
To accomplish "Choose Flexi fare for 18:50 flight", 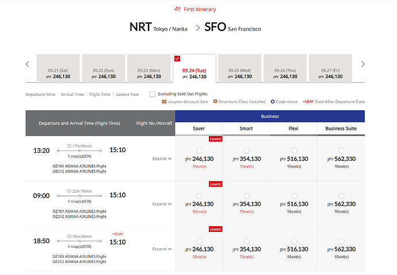I will pos(294,241).
